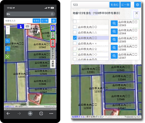145x123 pixels.
Task: Open the tag label tool
Action: pyautogui.click(x=8, y=41)
